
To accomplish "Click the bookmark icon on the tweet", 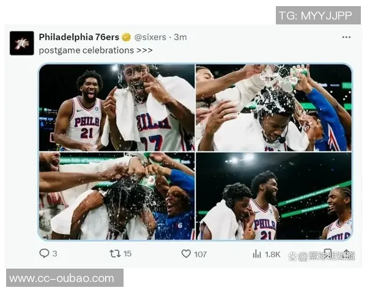I will pyautogui.click(x=328, y=253).
